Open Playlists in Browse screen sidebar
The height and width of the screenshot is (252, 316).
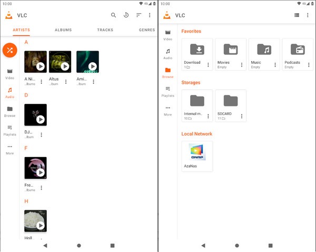(167, 92)
